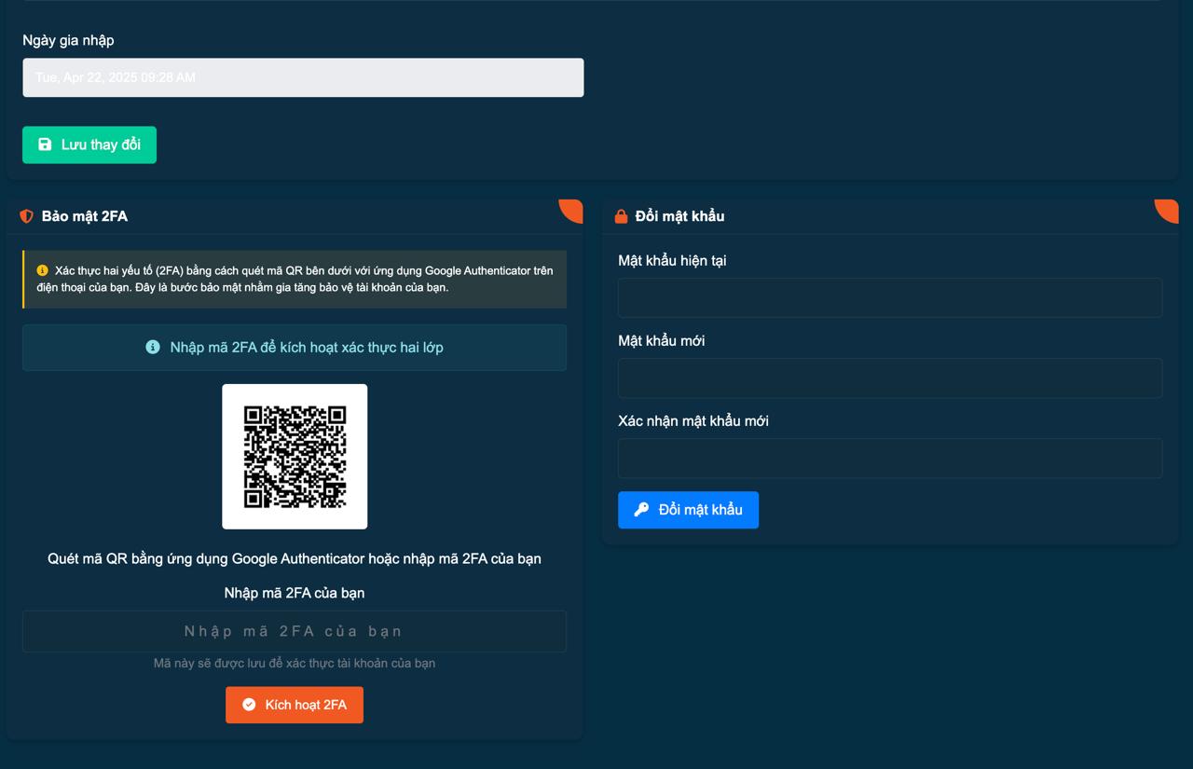
Task: Click the 2FA QR code image
Action: click(295, 456)
